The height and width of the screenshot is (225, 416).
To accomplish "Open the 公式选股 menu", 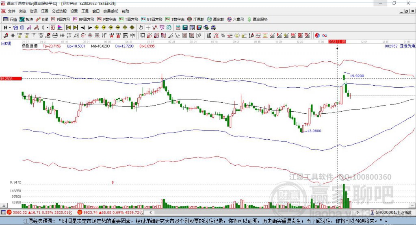I will pos(59,11).
